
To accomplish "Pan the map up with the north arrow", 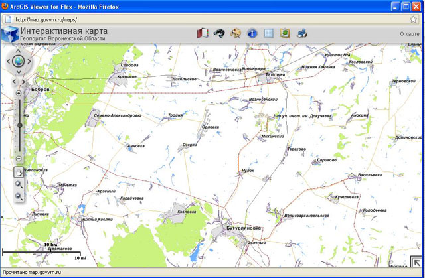I will point(19,50).
